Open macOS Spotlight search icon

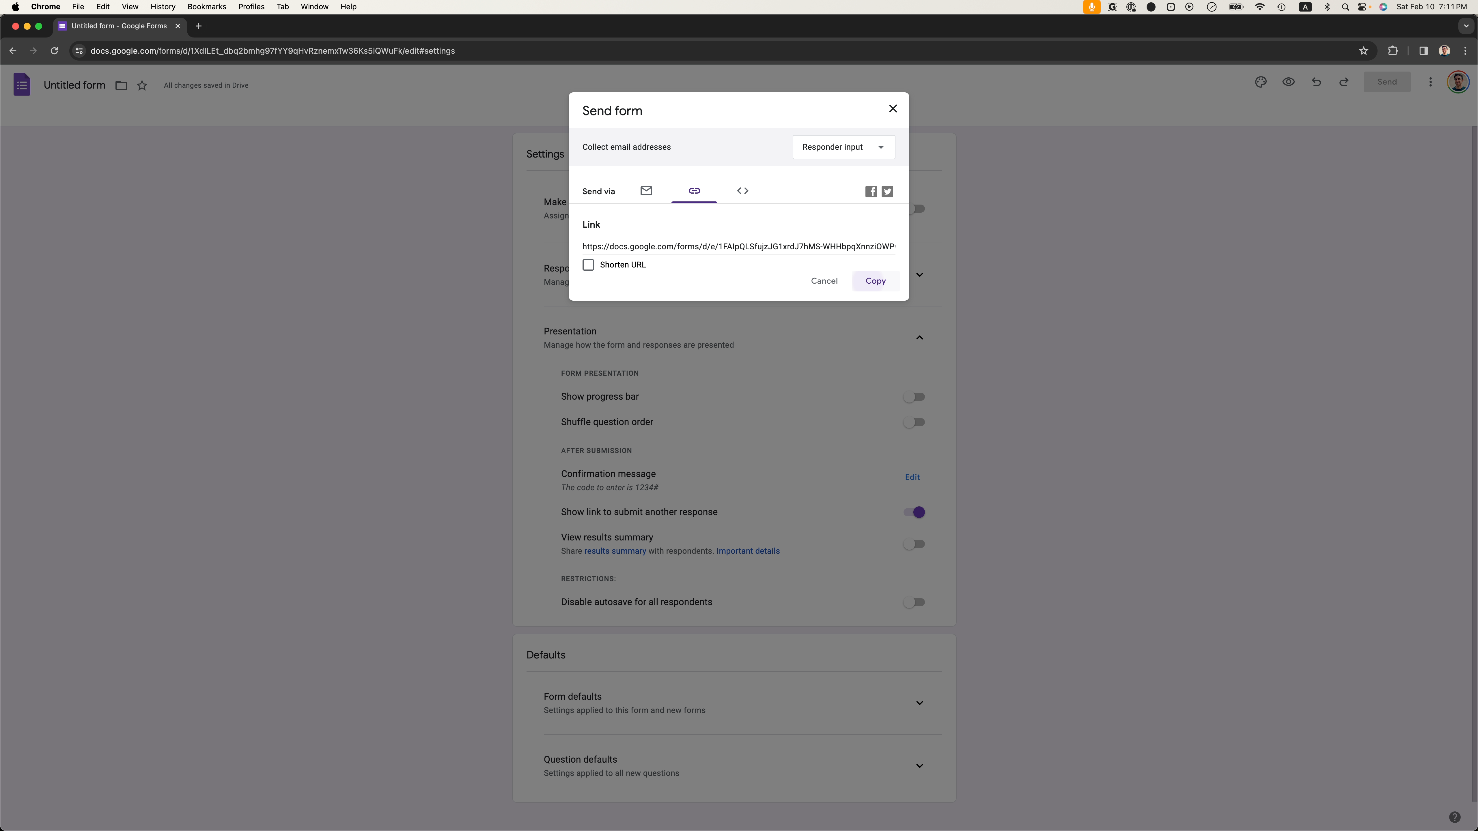coord(1345,7)
